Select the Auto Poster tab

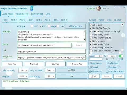pyautogui.click(x=8, y=14)
